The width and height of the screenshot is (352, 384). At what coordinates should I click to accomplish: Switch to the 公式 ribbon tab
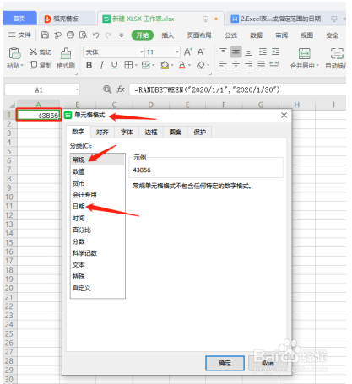click(x=230, y=35)
